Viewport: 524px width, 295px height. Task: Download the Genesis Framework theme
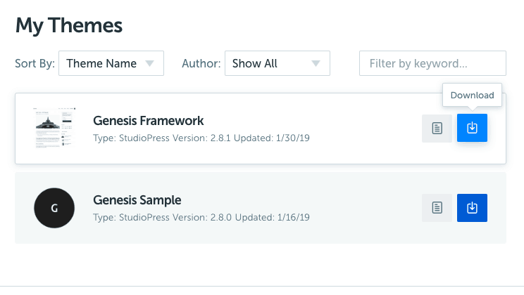pos(472,128)
